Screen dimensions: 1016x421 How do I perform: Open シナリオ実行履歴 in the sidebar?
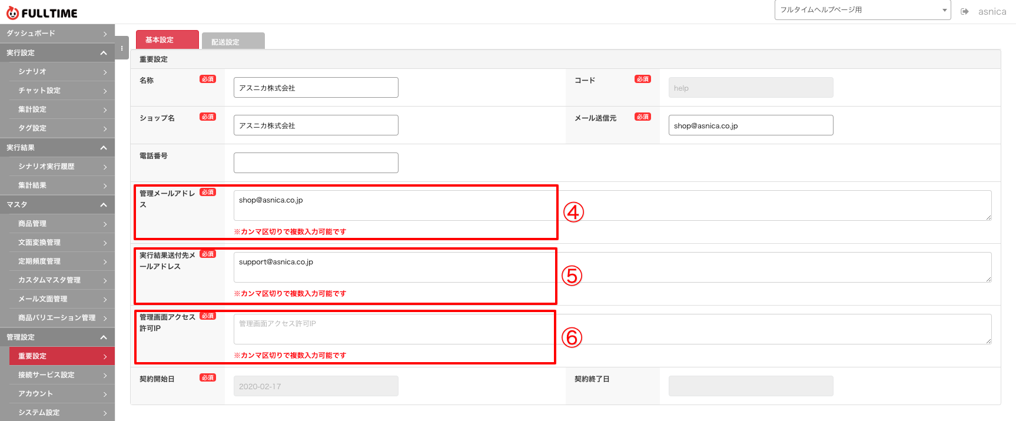[x=62, y=167]
